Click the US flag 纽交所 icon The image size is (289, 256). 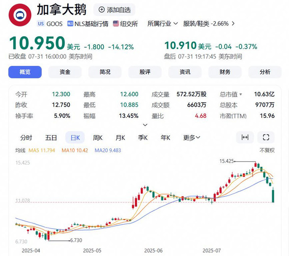click(x=116, y=24)
